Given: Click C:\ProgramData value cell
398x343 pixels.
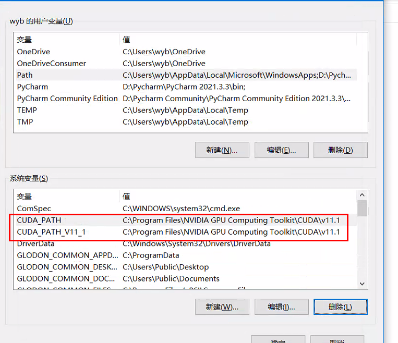Looking at the screenshot, I should [x=151, y=255].
